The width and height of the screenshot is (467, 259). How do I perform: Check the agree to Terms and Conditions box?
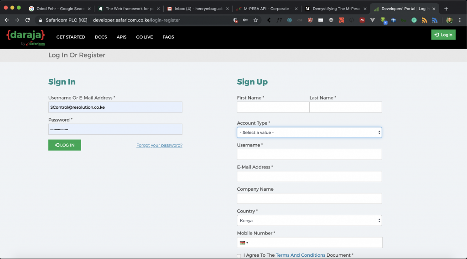coord(239,256)
